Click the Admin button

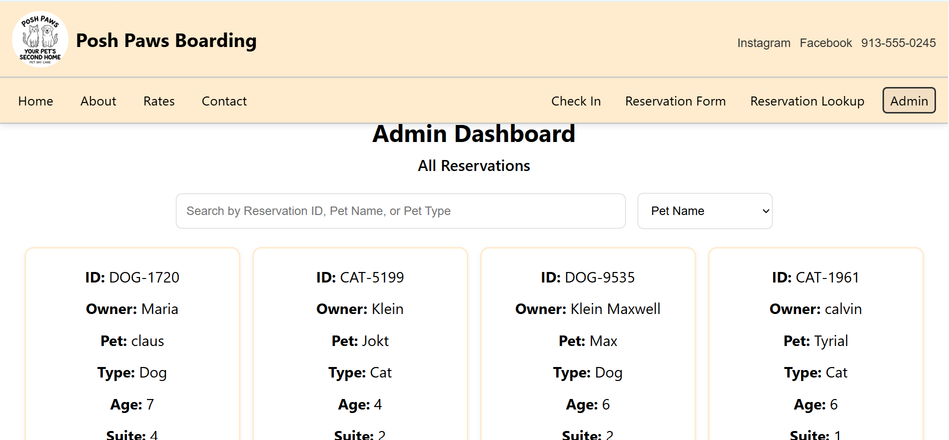click(909, 100)
